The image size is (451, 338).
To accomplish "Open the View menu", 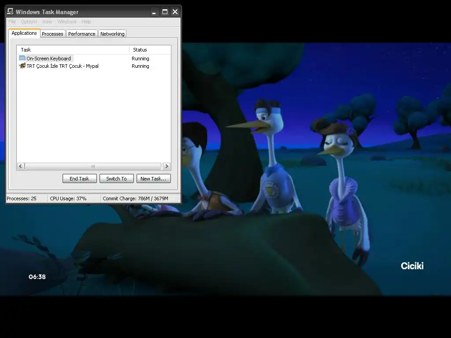I will tap(47, 22).
